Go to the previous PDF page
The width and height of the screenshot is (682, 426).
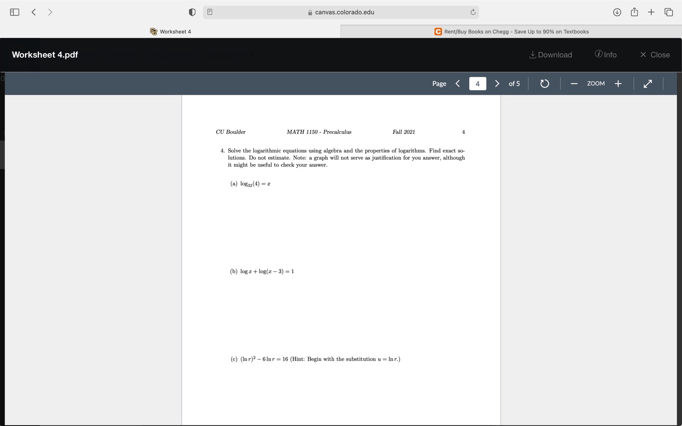458,83
